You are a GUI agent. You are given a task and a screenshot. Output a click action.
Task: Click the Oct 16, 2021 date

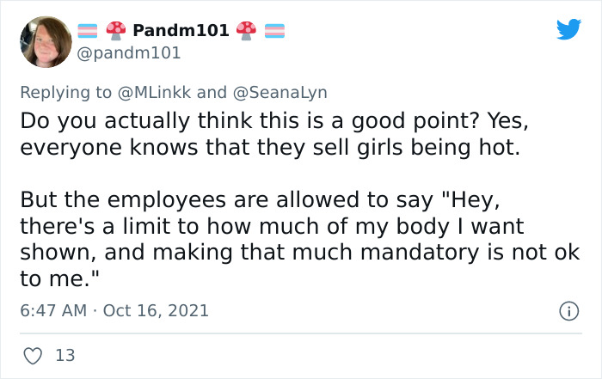coord(156,309)
